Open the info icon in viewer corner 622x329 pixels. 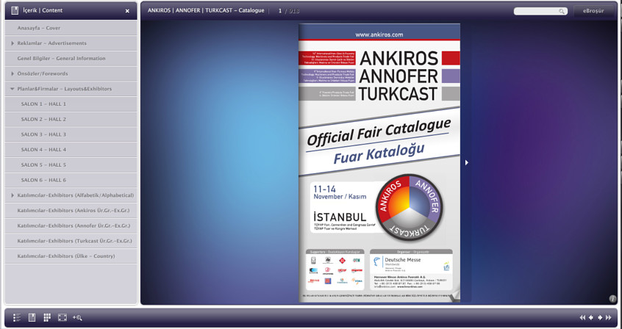[612, 298]
